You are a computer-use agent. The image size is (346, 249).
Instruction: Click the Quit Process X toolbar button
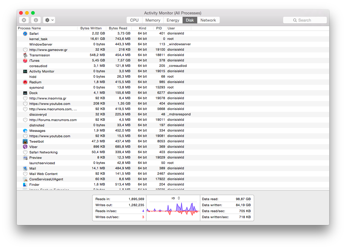[x=24, y=20]
